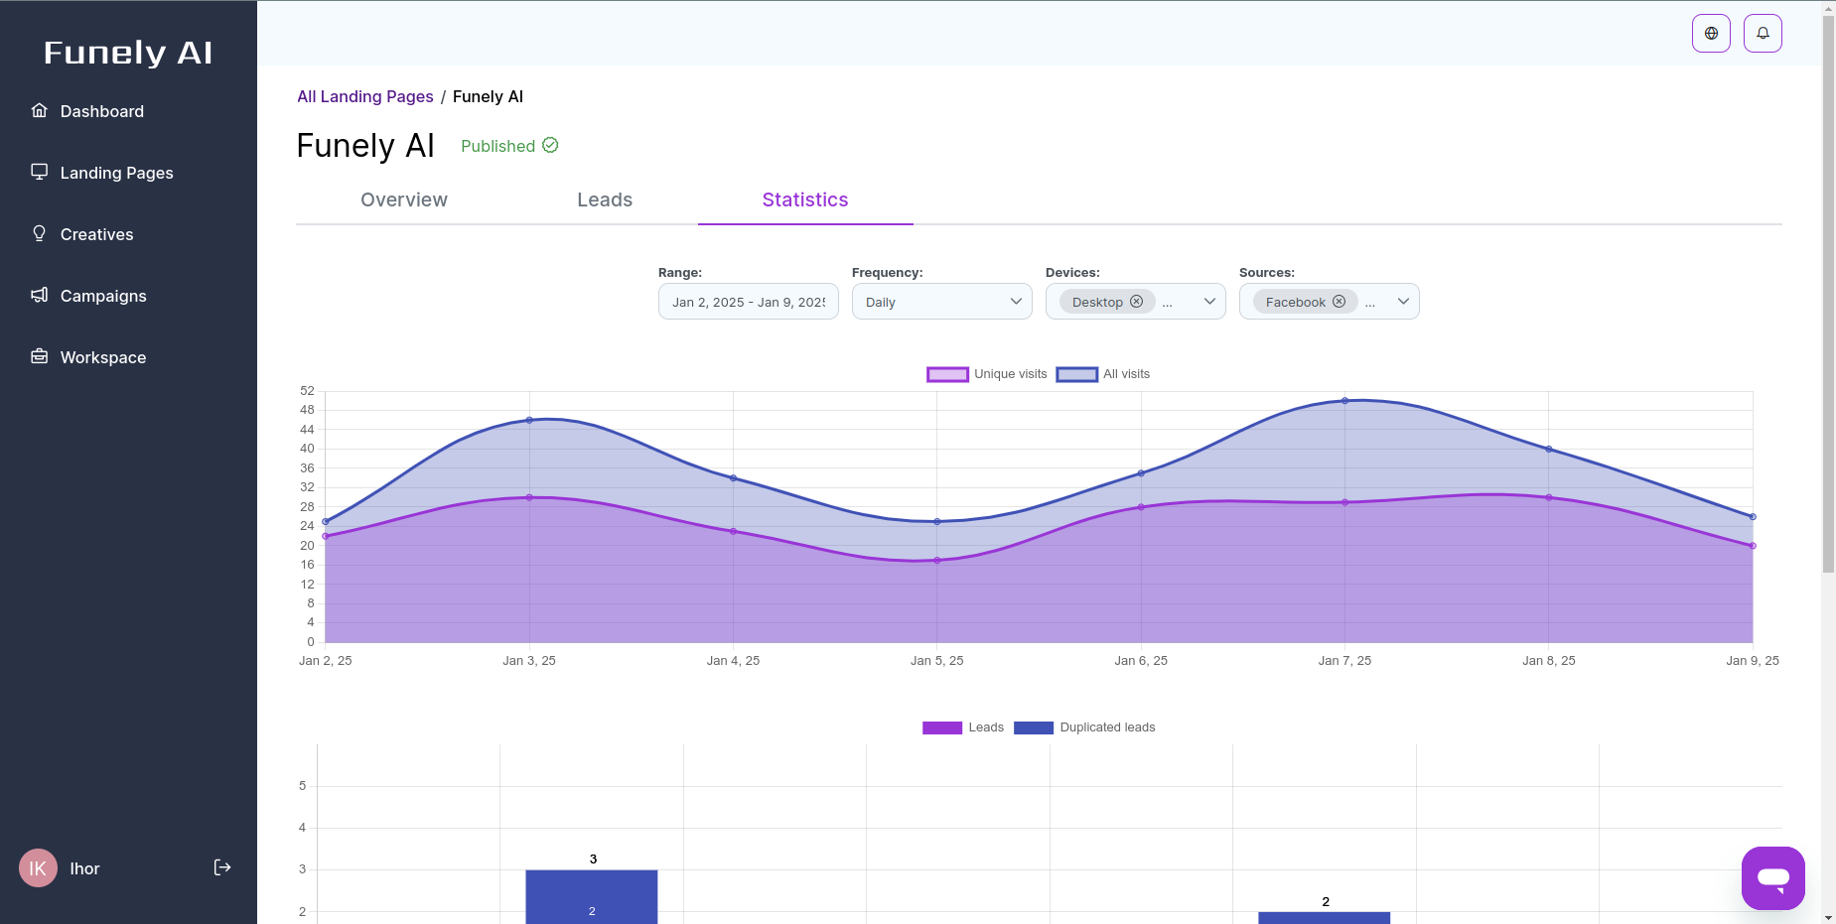Click the Creatives lightbulb icon
This screenshot has width=1836, height=924.
pos(40,233)
